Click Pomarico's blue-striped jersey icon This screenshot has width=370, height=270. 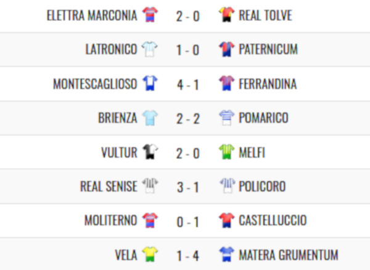point(226,118)
